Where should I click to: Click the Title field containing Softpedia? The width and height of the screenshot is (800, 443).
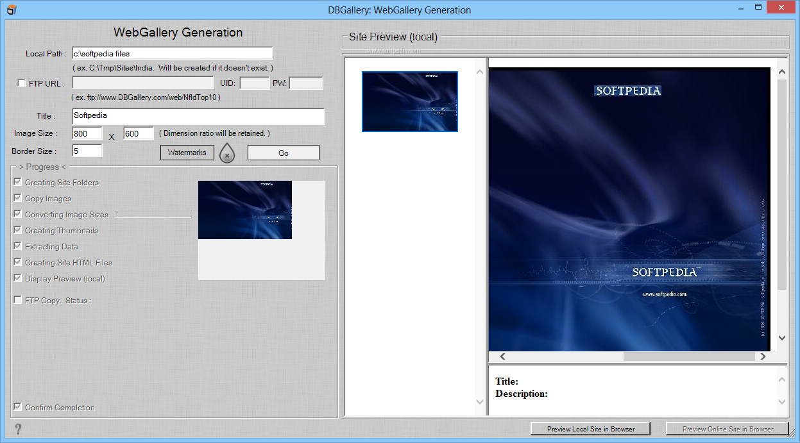tap(198, 116)
